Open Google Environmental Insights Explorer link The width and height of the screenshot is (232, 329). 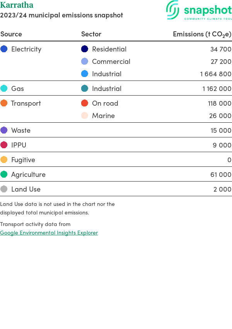tap(49, 233)
